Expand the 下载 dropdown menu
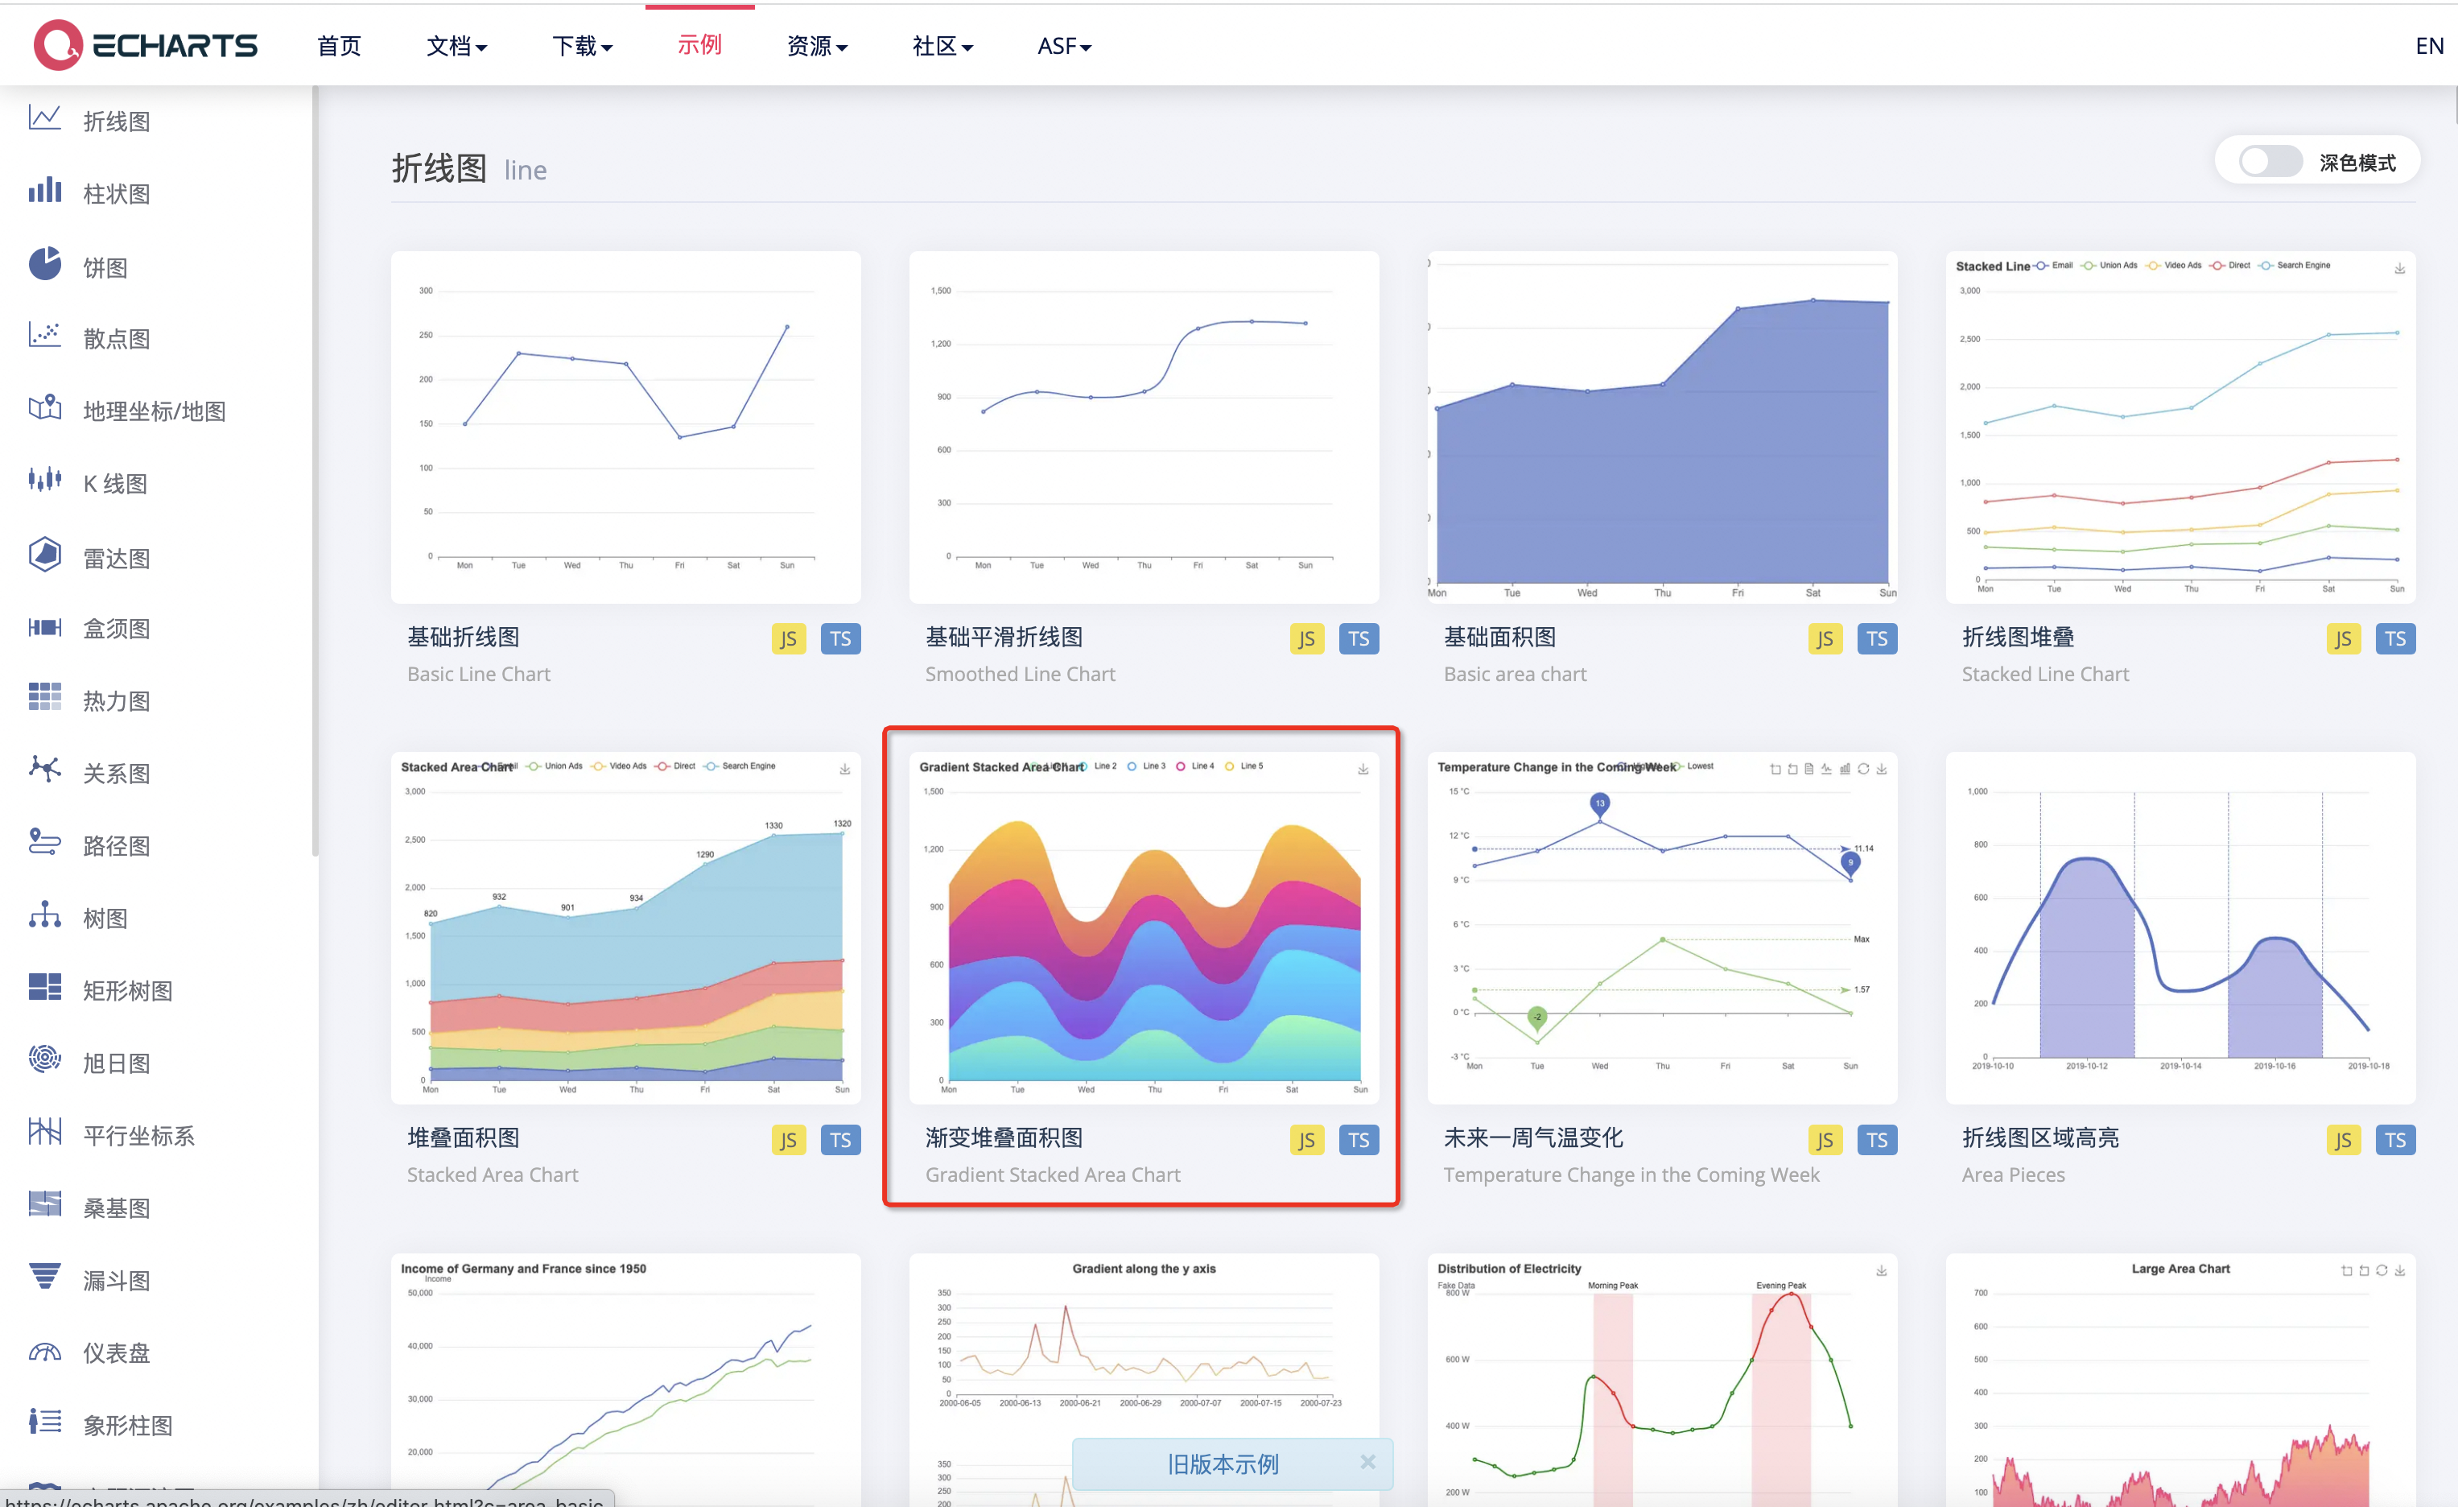 click(x=582, y=46)
